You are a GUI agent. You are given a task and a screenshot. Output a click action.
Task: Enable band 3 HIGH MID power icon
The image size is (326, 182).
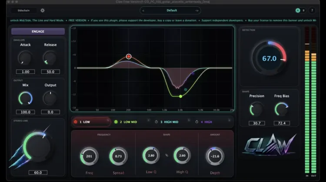[x=156, y=122]
